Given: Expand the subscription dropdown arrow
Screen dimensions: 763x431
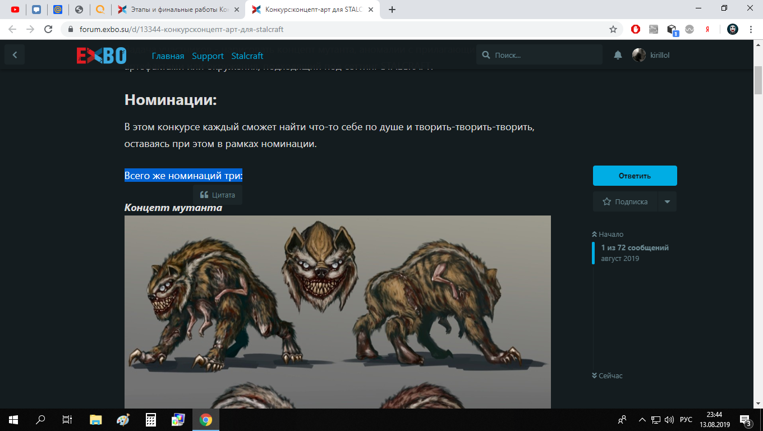Looking at the screenshot, I should [667, 201].
